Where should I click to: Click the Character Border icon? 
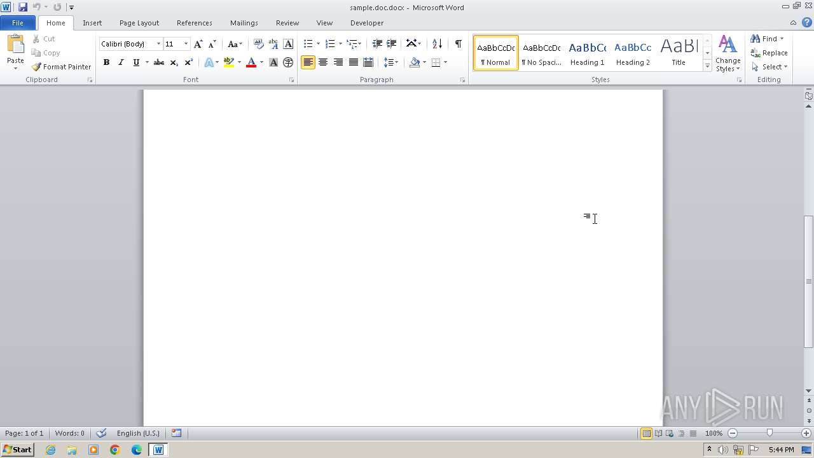pos(288,44)
